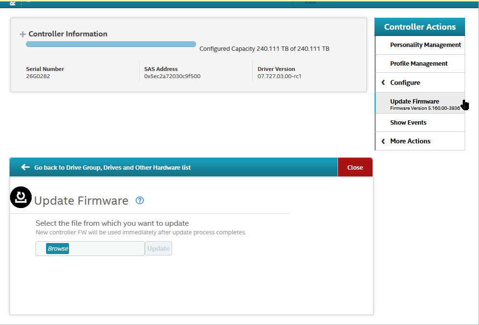Select Update Firmware in Controller Actions
Screen dimensions: 479x325
415,102
